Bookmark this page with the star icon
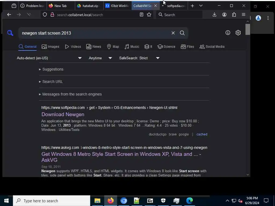This screenshot has height=206, width=275. (x=149, y=15)
